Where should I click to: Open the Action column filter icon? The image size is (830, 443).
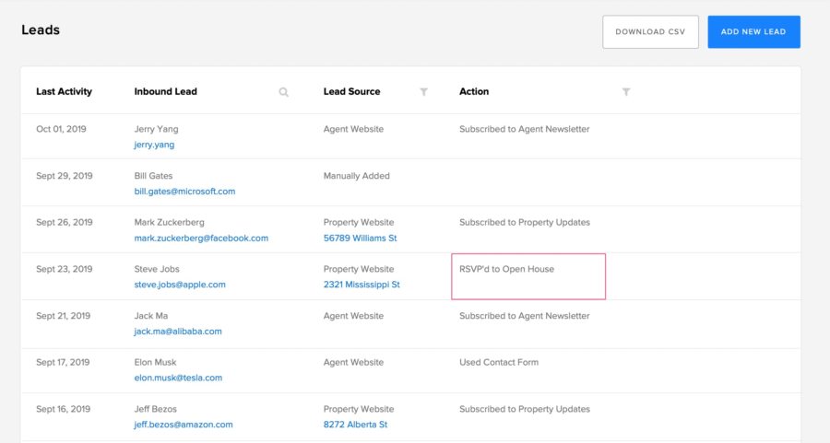coord(626,92)
